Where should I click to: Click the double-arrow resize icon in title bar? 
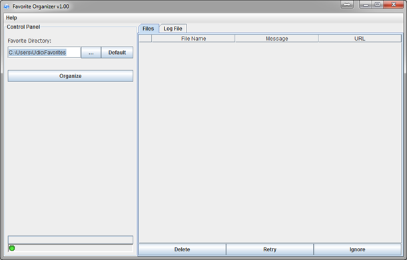pos(347,5)
